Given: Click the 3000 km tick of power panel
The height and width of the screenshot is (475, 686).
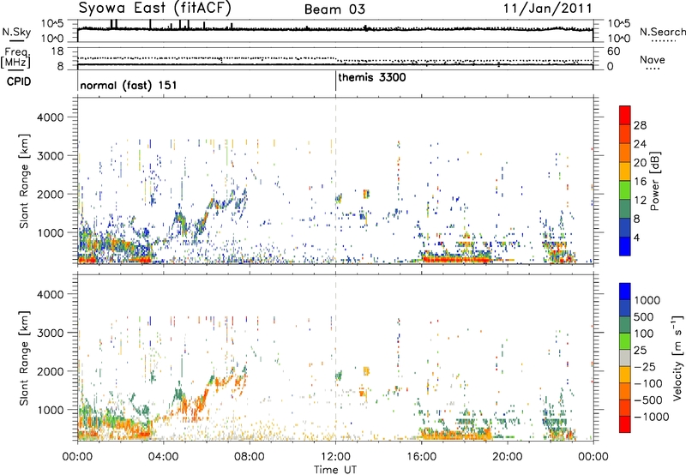Looking at the screenshot, I should pos(51,156).
